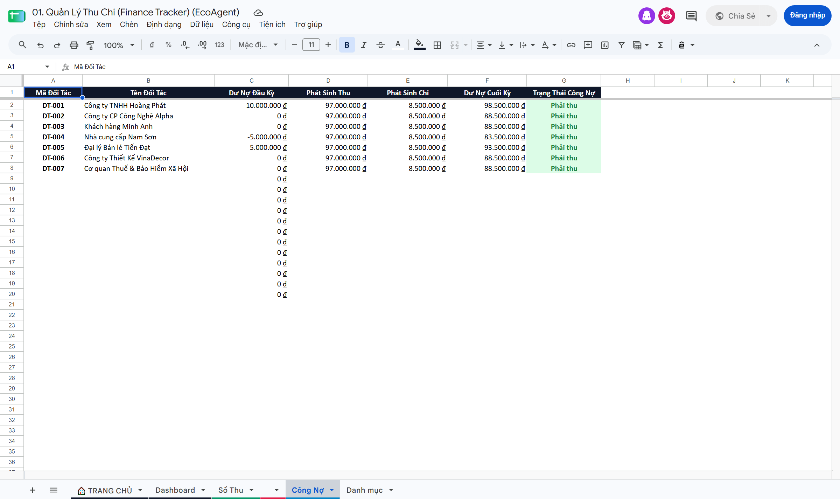Image resolution: width=840 pixels, height=499 pixels.
Task: Decrease decimal places
Action: [x=185, y=45]
